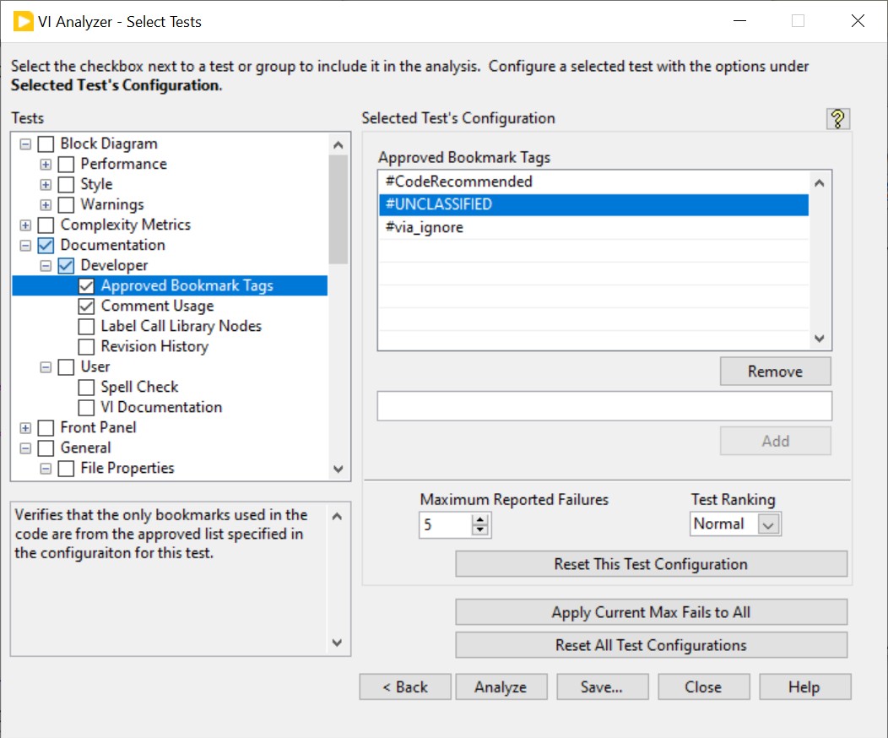This screenshot has height=738, width=888.
Task: Enable the File Properties checkbox
Action: click(x=66, y=469)
